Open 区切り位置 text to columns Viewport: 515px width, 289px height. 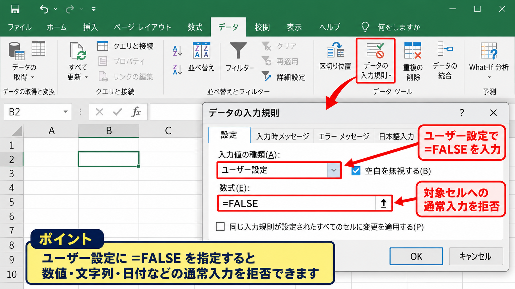click(x=335, y=56)
